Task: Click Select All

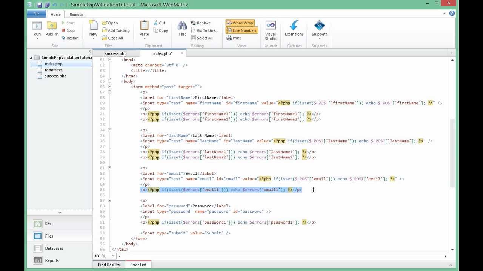Action: pos(202,38)
